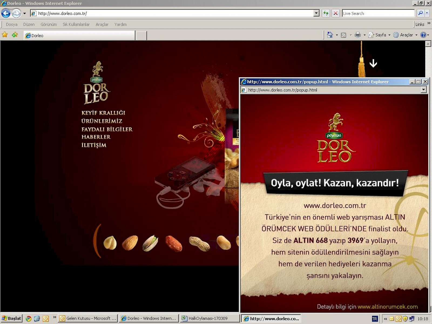432x324 pixels.
Task: Open the www.altinorumcek.com link in popup
Action: (387, 307)
